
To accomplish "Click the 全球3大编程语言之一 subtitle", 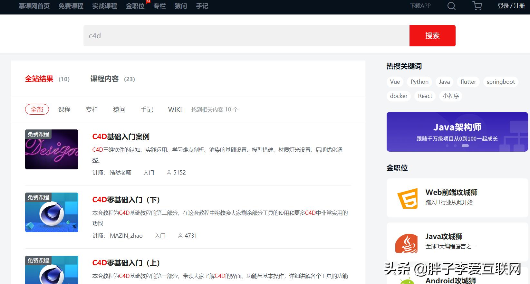I will (451, 246).
